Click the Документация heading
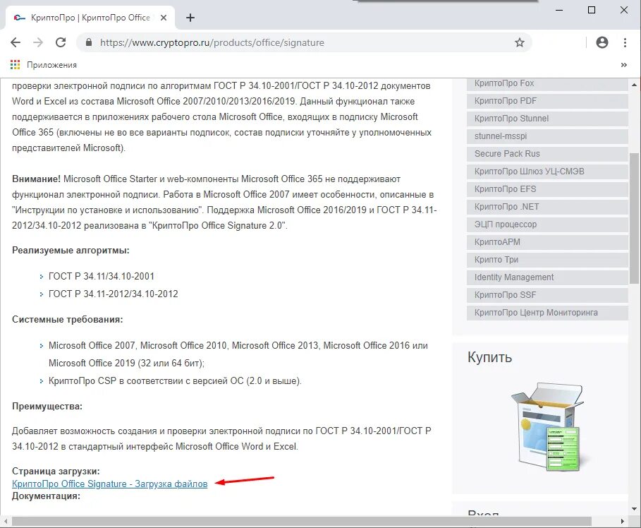 47,496
